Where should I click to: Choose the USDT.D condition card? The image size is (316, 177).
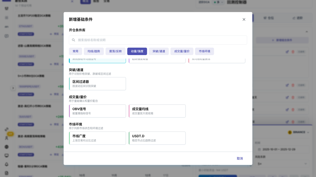pyautogui.click(x=157, y=138)
